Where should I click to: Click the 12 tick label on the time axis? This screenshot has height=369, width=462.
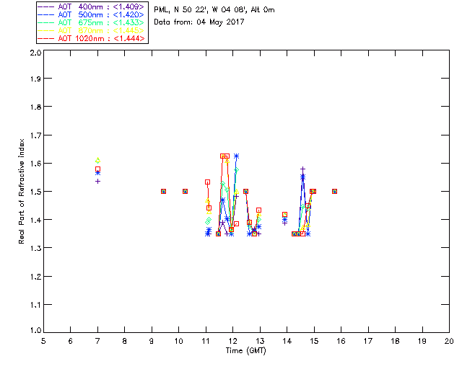click(x=232, y=341)
